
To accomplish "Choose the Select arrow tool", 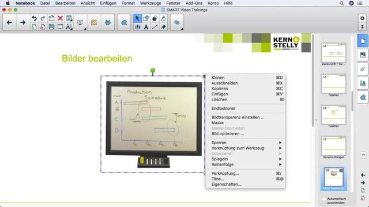I will click(137, 18).
